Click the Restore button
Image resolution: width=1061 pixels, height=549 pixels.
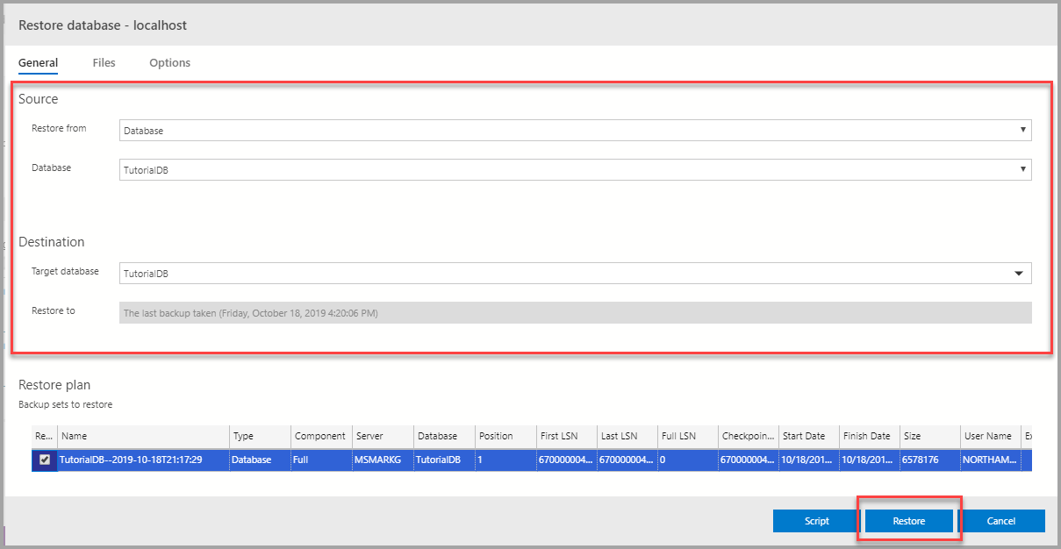click(x=908, y=520)
